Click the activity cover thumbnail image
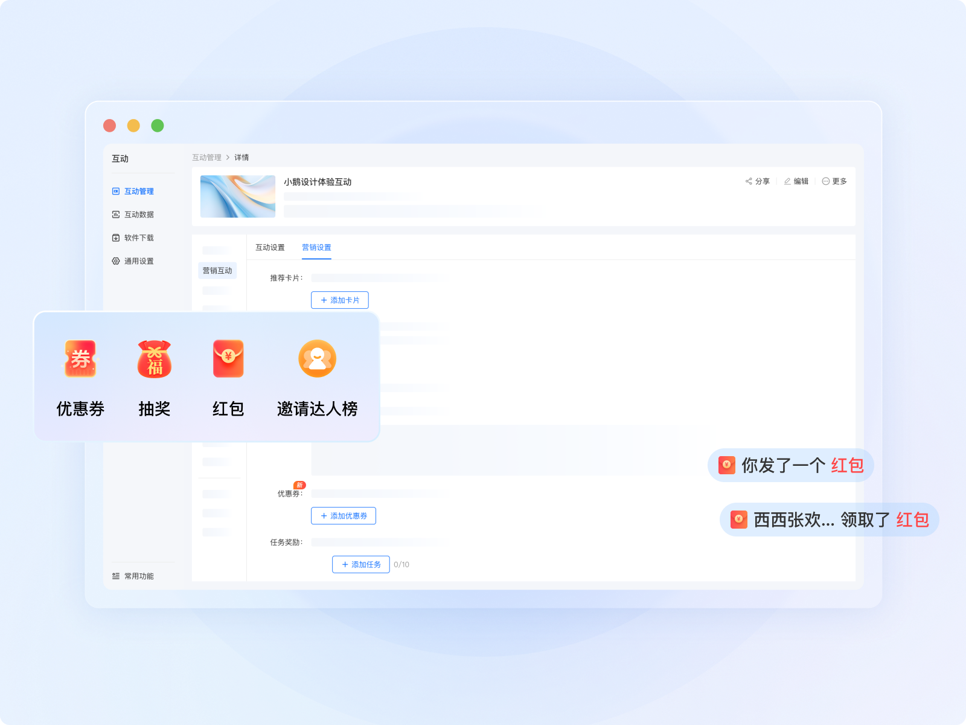Image resolution: width=966 pixels, height=725 pixels. click(x=237, y=196)
